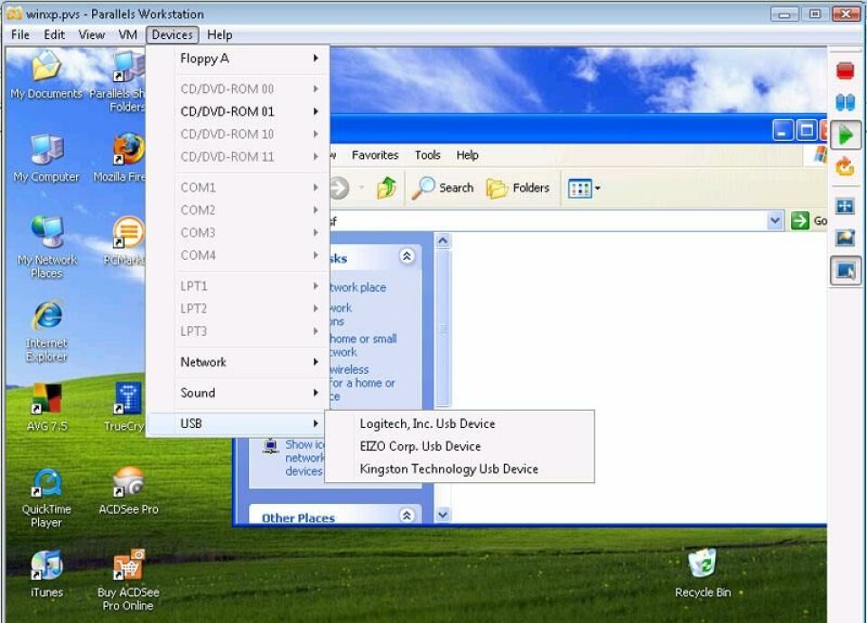
Task: Open Parallels Help menu
Action: pyautogui.click(x=219, y=35)
